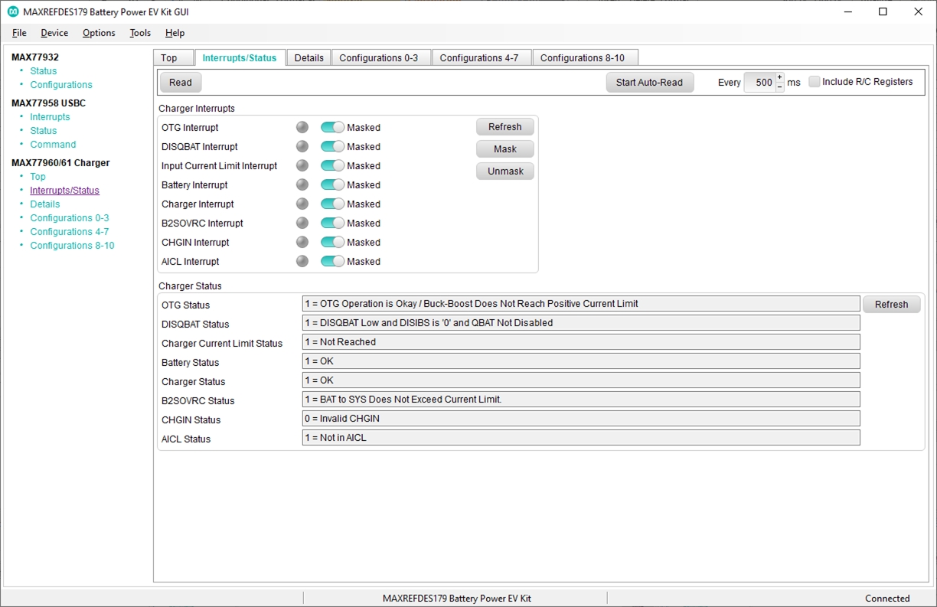Click the Input Current Limit Interrupt LED
This screenshot has height=607, width=937.
pos(302,165)
